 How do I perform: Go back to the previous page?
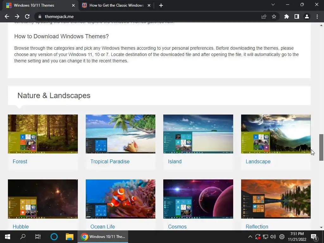[x=7, y=16]
